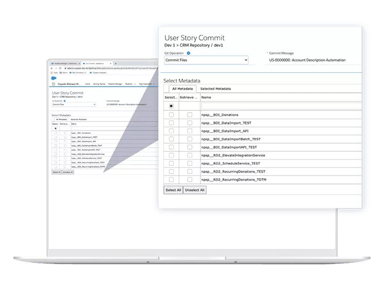Open the Commit Files dropdown on the laptop screen
This screenshot has width=384, height=281.
pyautogui.click(x=74, y=104)
